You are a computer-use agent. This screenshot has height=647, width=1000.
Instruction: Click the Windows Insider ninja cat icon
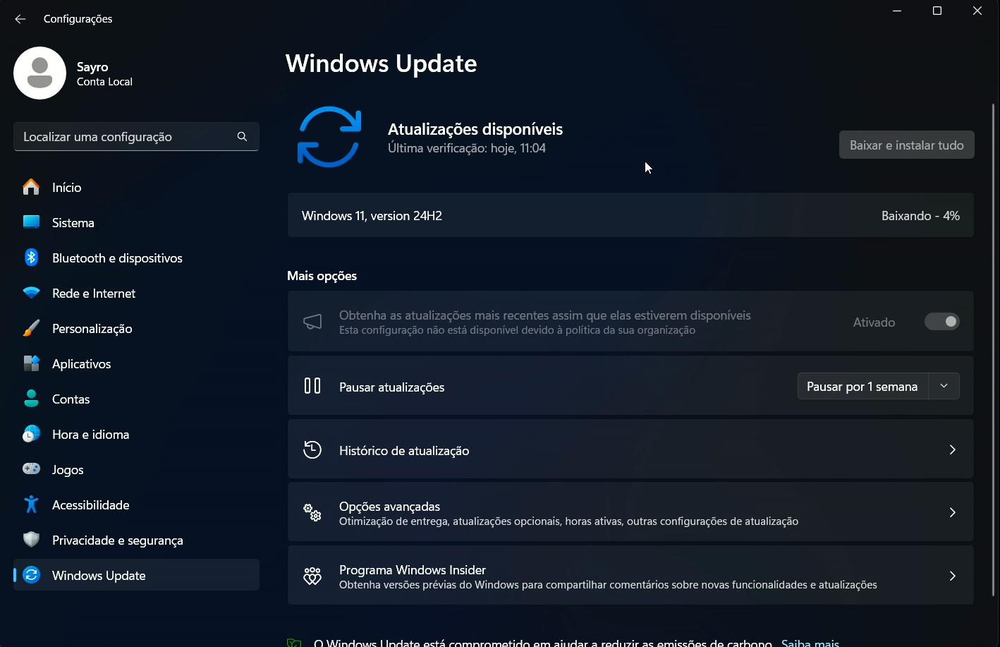pyautogui.click(x=312, y=576)
